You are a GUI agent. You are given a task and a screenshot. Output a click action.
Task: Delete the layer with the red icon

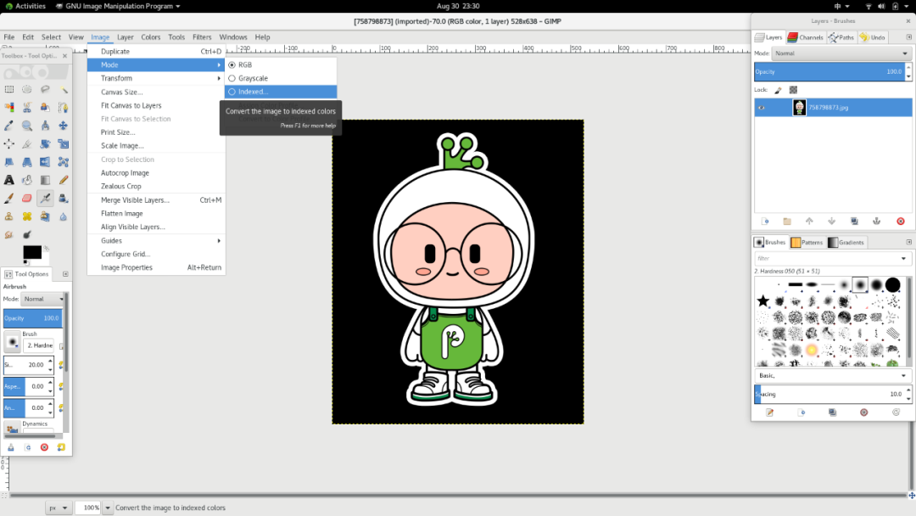point(900,222)
